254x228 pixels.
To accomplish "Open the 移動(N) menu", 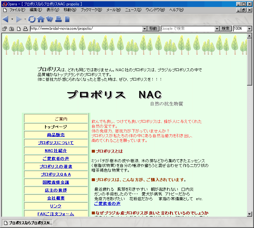I will pos(70,10).
